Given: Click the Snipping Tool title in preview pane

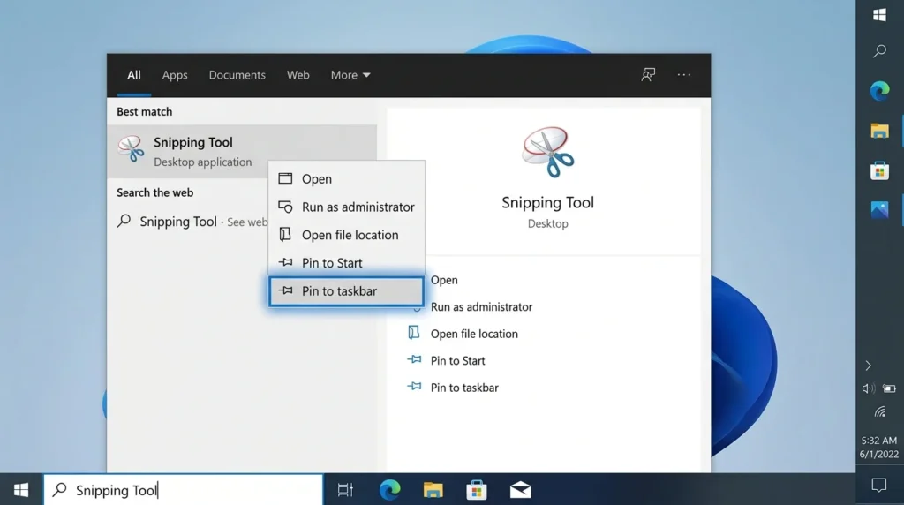Looking at the screenshot, I should 547,202.
